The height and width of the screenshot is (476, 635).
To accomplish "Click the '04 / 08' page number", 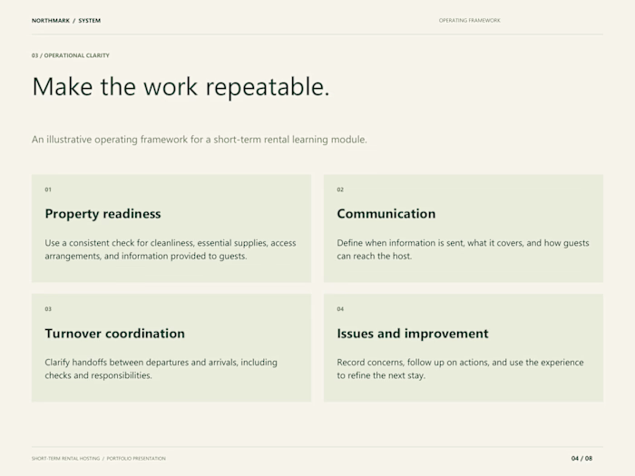I will coord(582,459).
